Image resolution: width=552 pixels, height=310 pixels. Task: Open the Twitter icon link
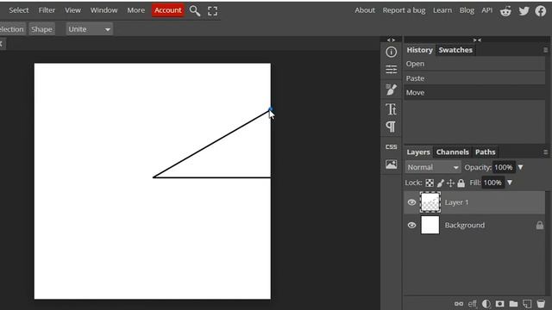(x=524, y=11)
